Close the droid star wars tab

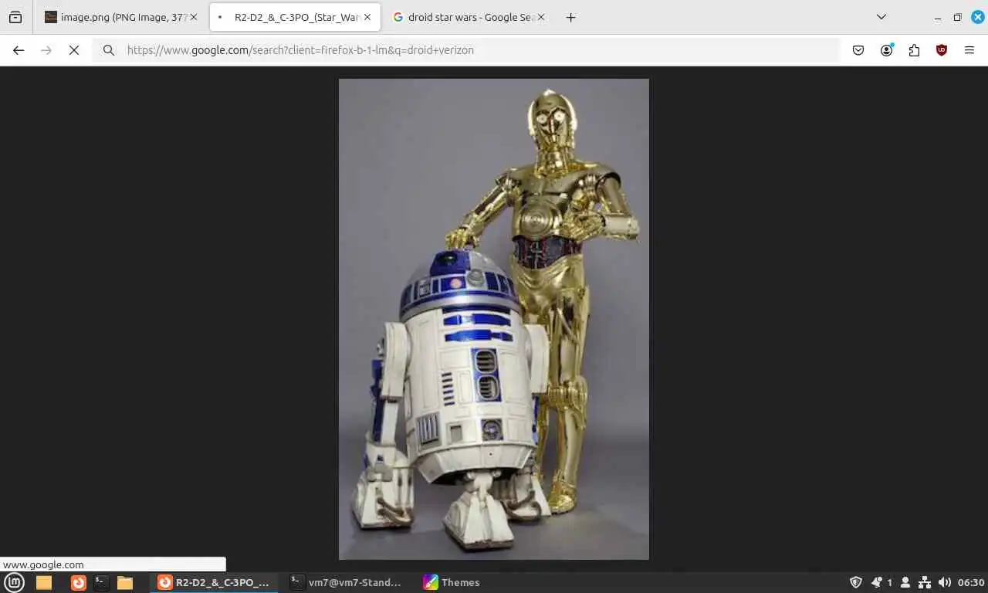(x=541, y=17)
